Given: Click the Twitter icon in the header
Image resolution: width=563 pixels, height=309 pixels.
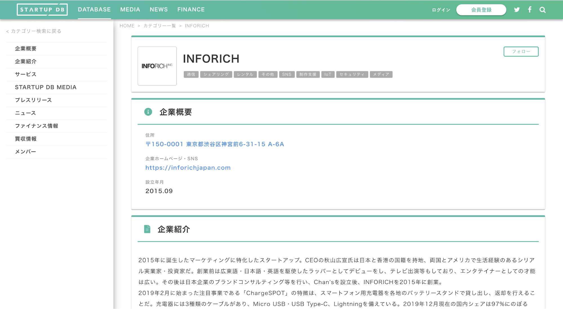Looking at the screenshot, I should [x=517, y=9].
